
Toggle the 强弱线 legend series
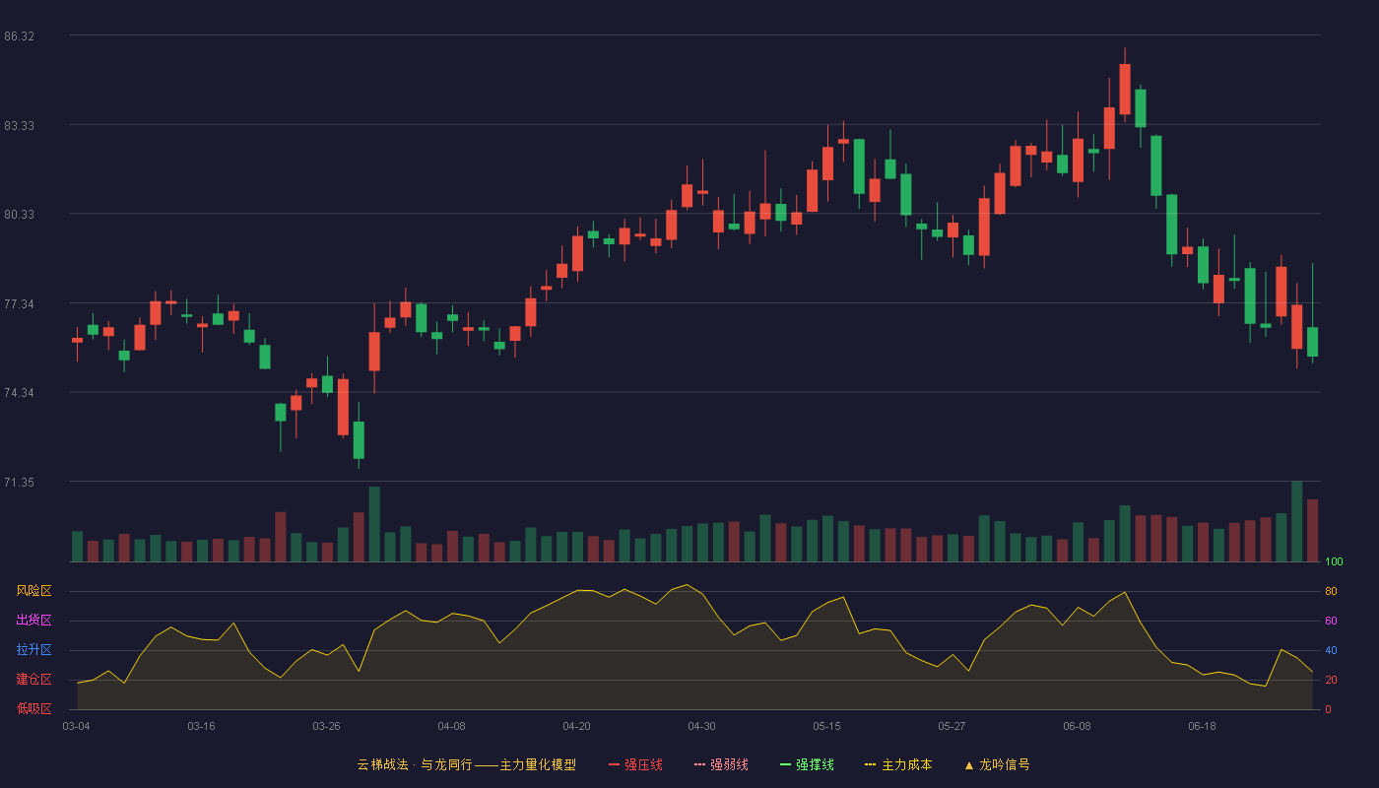pyautogui.click(x=721, y=764)
